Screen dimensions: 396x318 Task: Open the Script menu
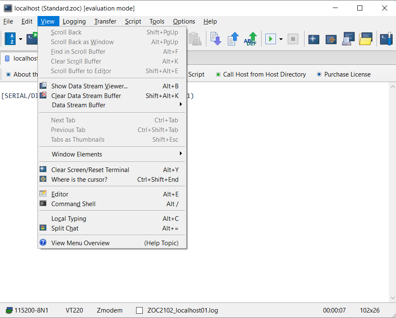point(133,21)
